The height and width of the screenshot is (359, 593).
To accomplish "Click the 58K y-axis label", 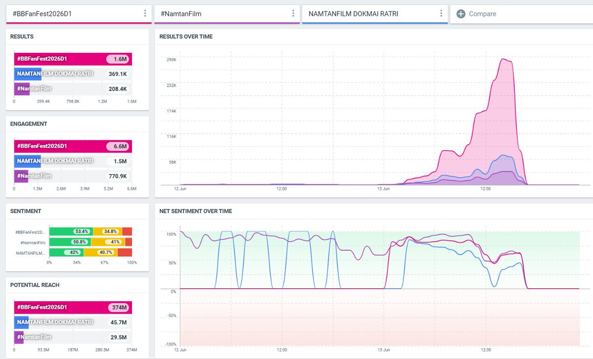I will [x=172, y=162].
